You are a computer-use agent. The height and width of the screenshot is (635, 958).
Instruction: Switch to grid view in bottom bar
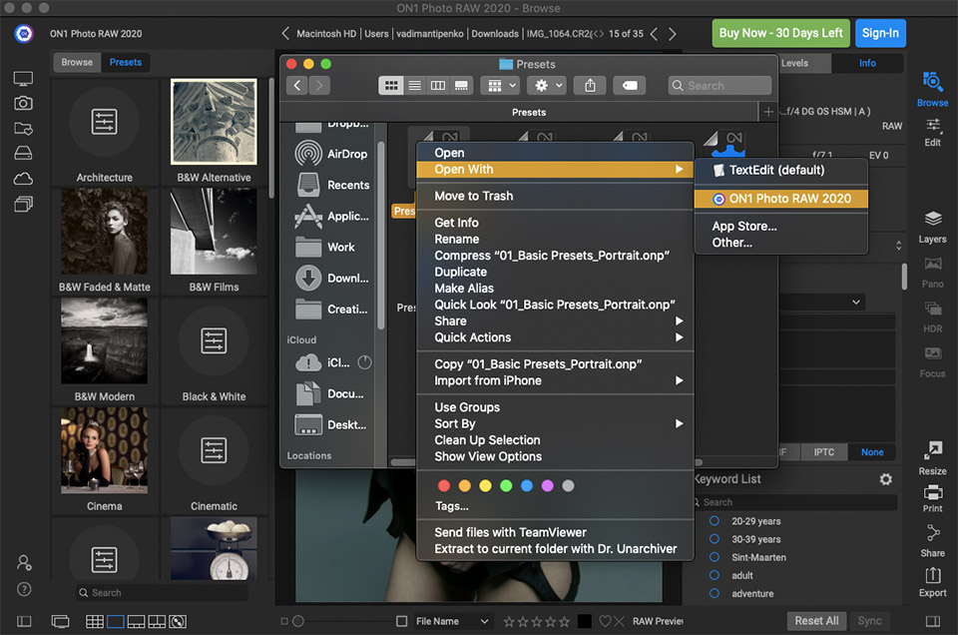[x=94, y=622]
